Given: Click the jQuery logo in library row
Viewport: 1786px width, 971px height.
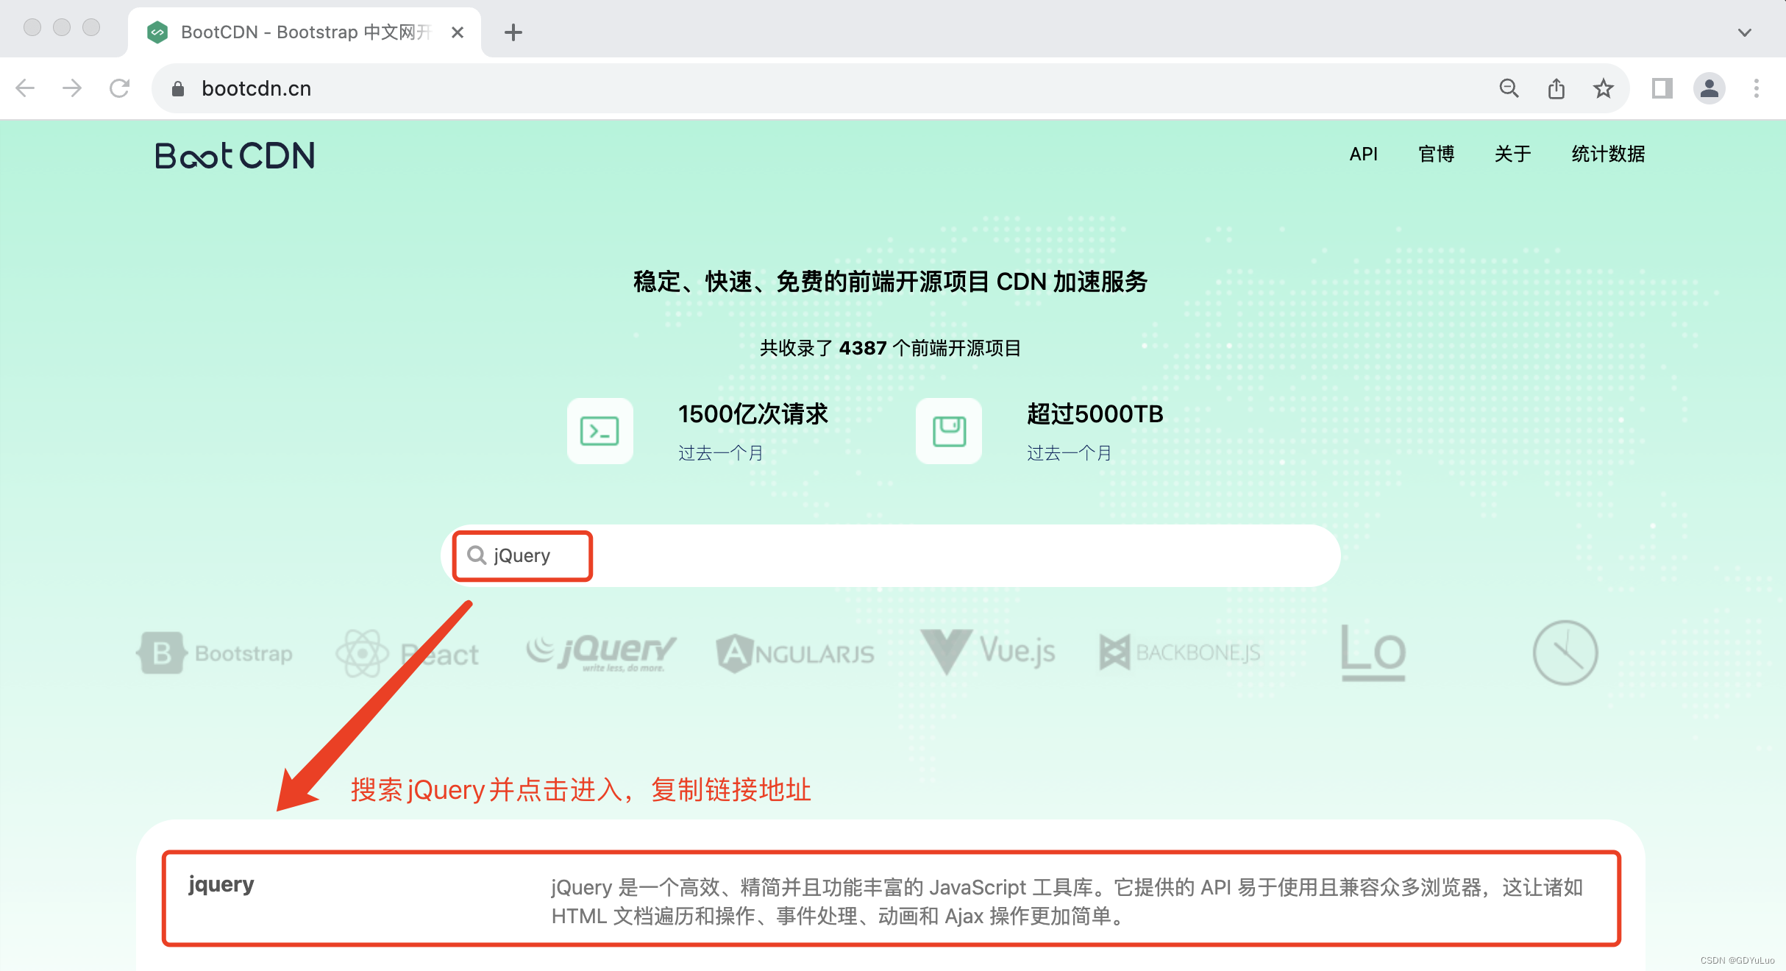Looking at the screenshot, I should tap(600, 652).
